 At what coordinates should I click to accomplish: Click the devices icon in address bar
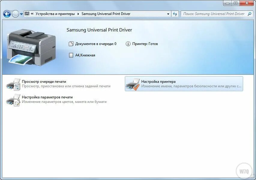[x=27, y=14]
